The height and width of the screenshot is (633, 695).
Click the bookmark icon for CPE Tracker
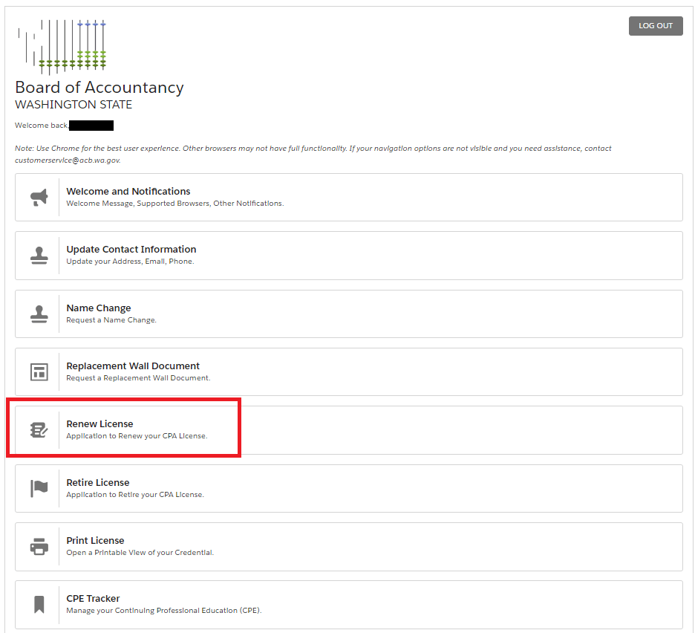click(39, 604)
